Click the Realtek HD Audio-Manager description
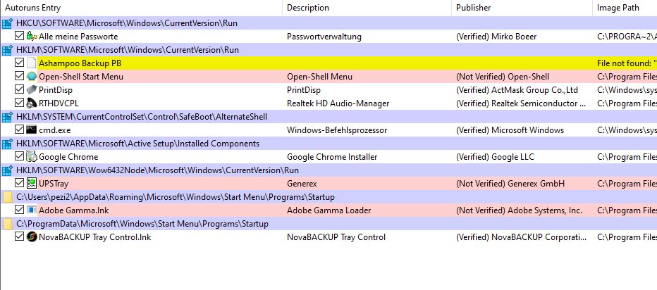657x290 pixels. (x=338, y=103)
